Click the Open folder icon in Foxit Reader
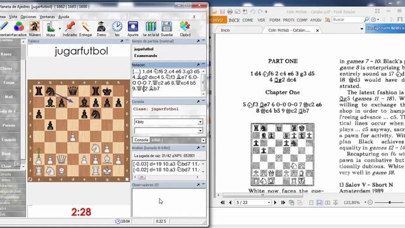The image size is (405, 228). coord(215,12)
